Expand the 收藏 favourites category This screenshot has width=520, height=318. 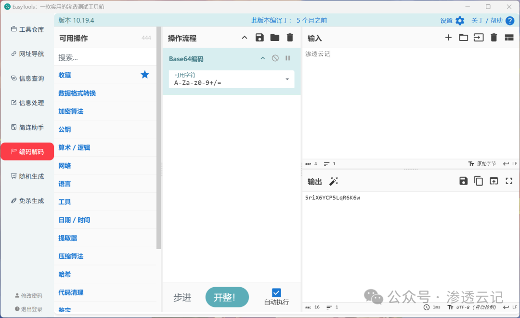tap(105, 75)
